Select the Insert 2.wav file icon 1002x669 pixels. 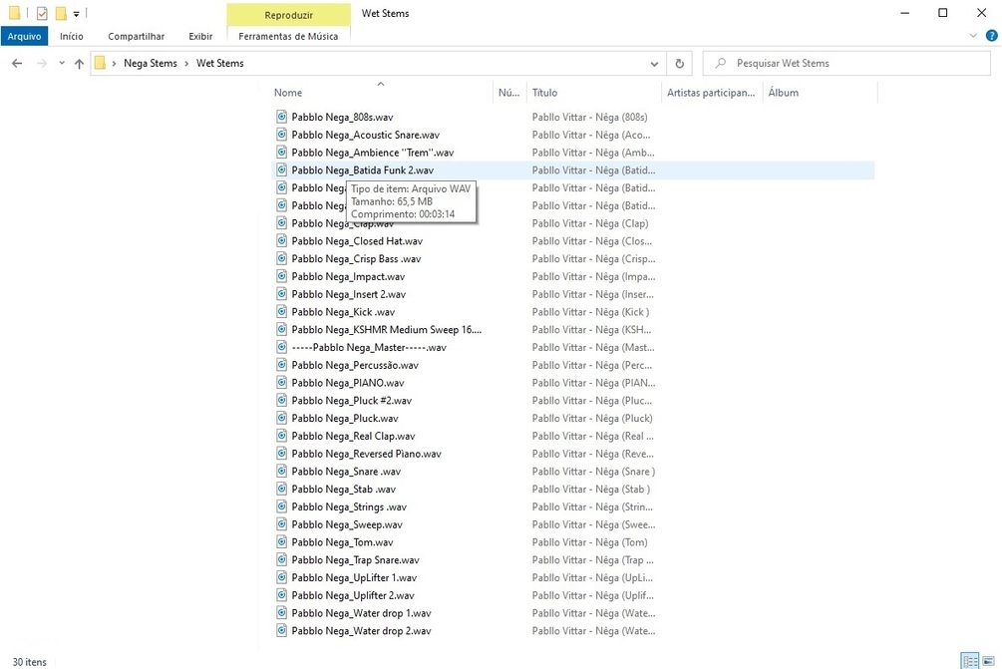[282, 294]
